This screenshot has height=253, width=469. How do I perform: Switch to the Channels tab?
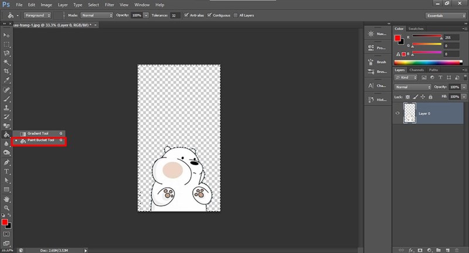point(417,70)
